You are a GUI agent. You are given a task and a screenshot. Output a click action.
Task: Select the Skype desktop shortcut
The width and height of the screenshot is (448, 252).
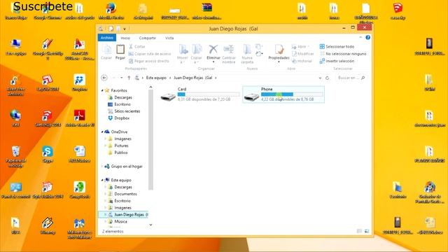point(48,155)
